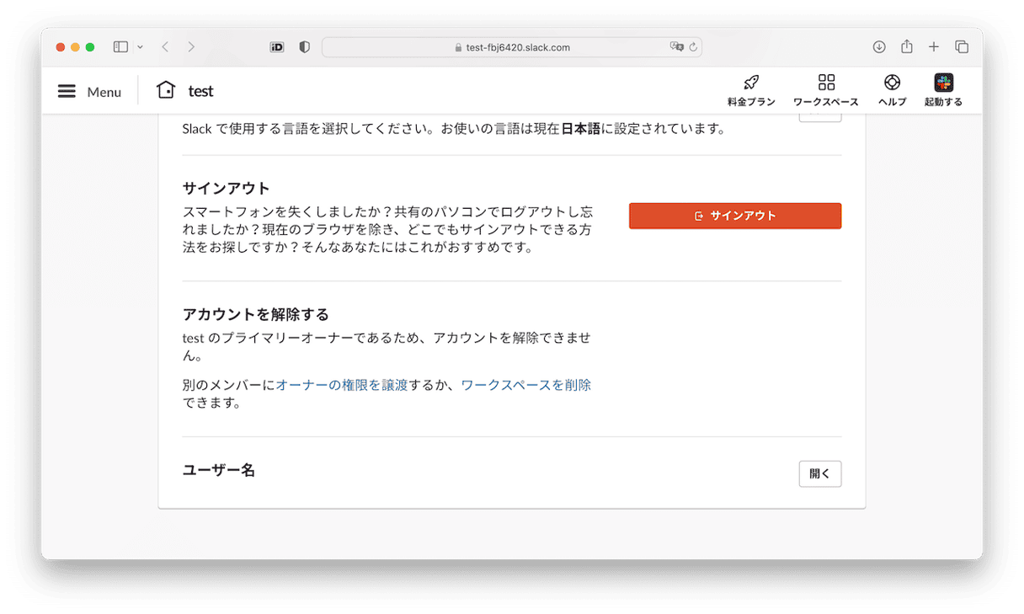Click the privacy shield icon
This screenshot has height=614, width=1024.
coord(305,47)
